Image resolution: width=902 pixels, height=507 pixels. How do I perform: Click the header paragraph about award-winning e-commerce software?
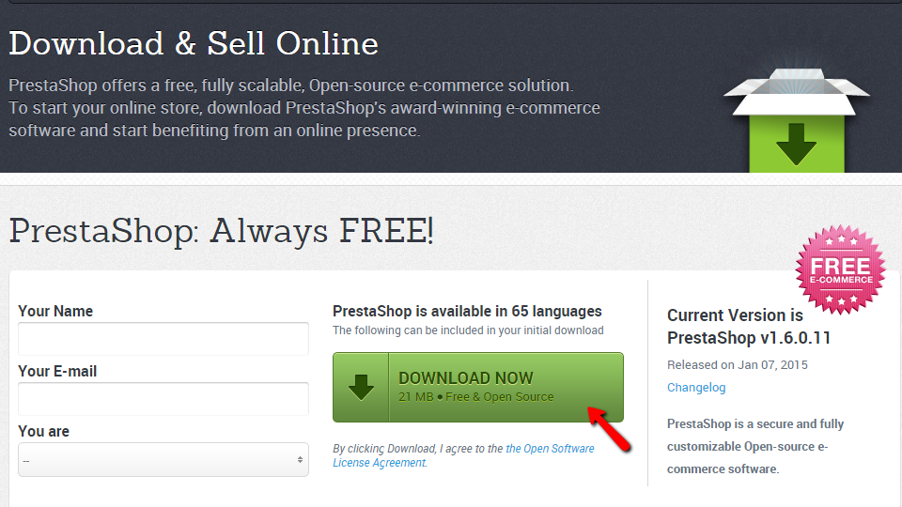pos(304,108)
